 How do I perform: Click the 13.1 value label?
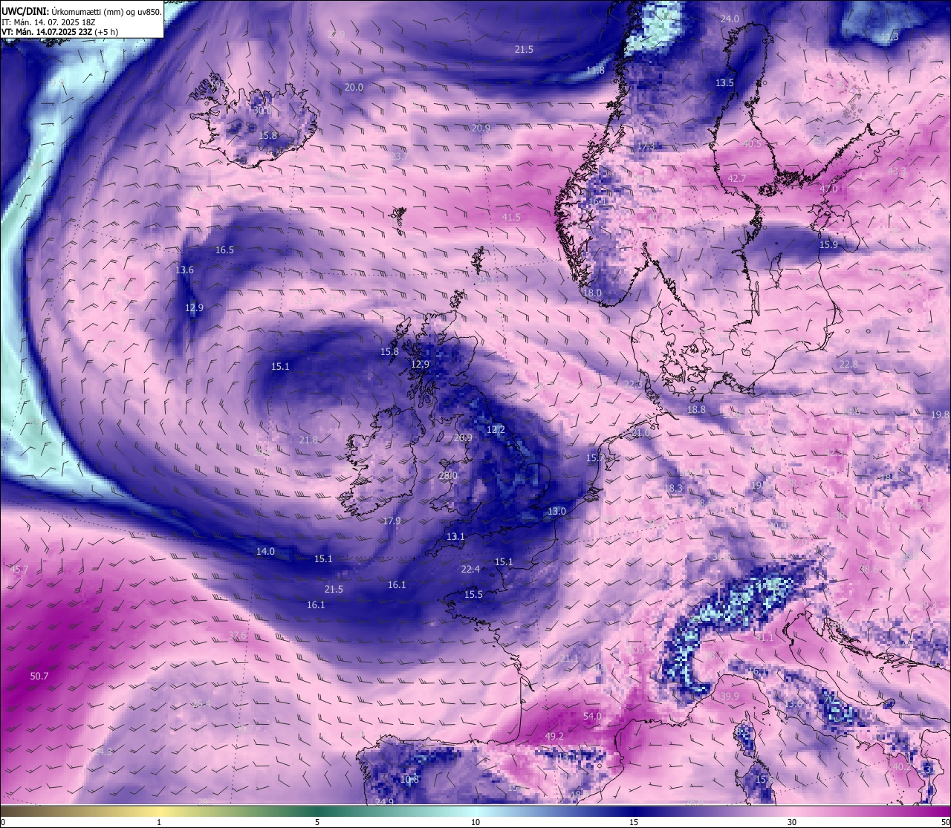pyautogui.click(x=455, y=536)
